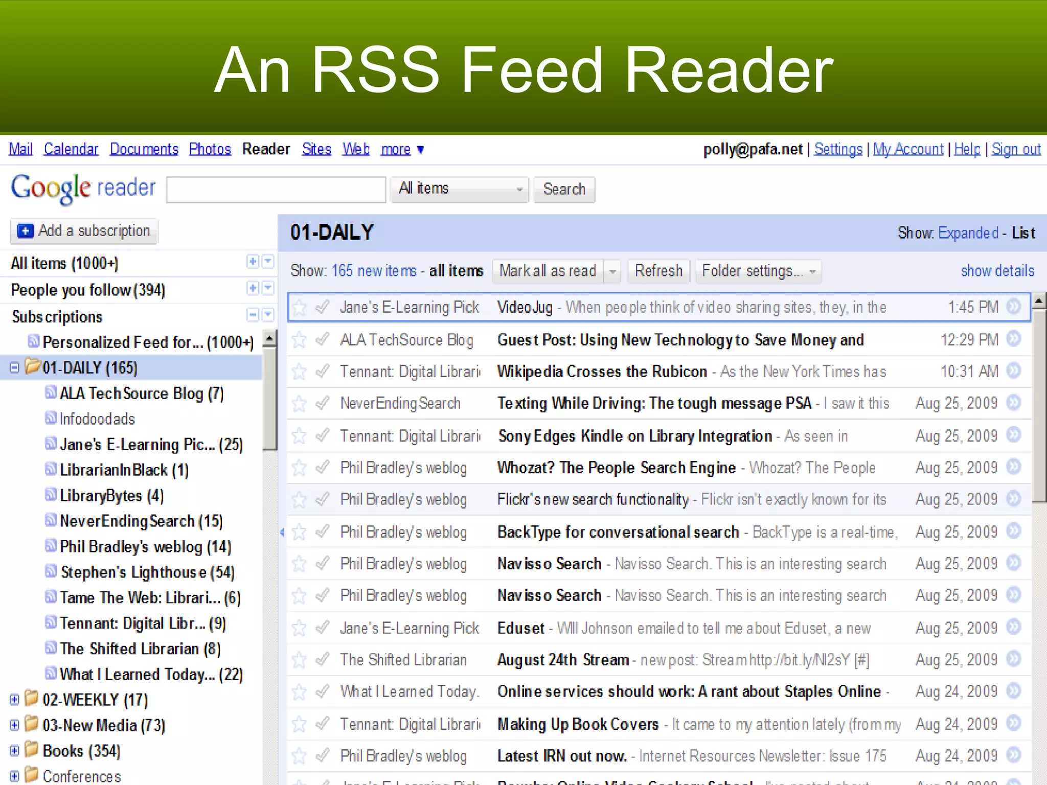This screenshot has height=785, width=1047.
Task: Click the item list scrollbar up arrow
Action: (x=1038, y=301)
